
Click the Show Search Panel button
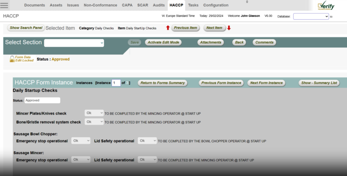pyautogui.click(x=26, y=28)
